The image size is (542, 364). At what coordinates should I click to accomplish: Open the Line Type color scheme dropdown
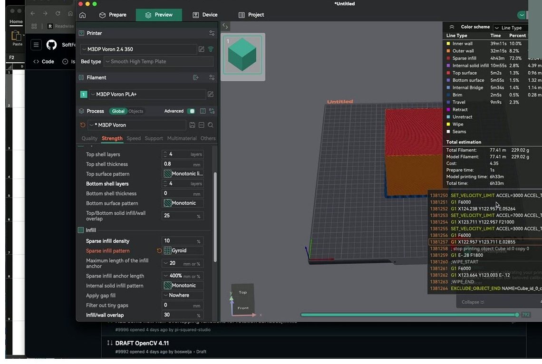click(510, 28)
